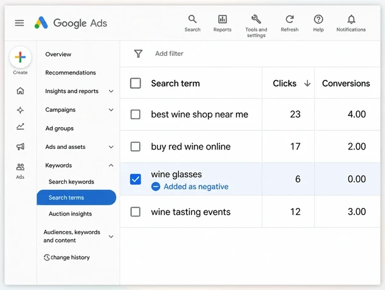Click the Ads and assets label
Viewport: 385px width, 290px height.
click(65, 147)
